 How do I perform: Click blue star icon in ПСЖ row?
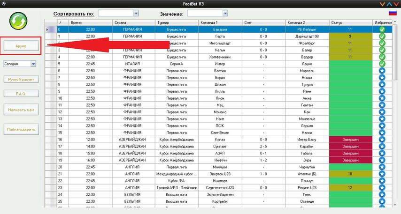[382, 126]
